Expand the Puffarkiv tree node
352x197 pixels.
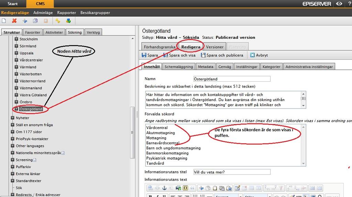point(13,166)
